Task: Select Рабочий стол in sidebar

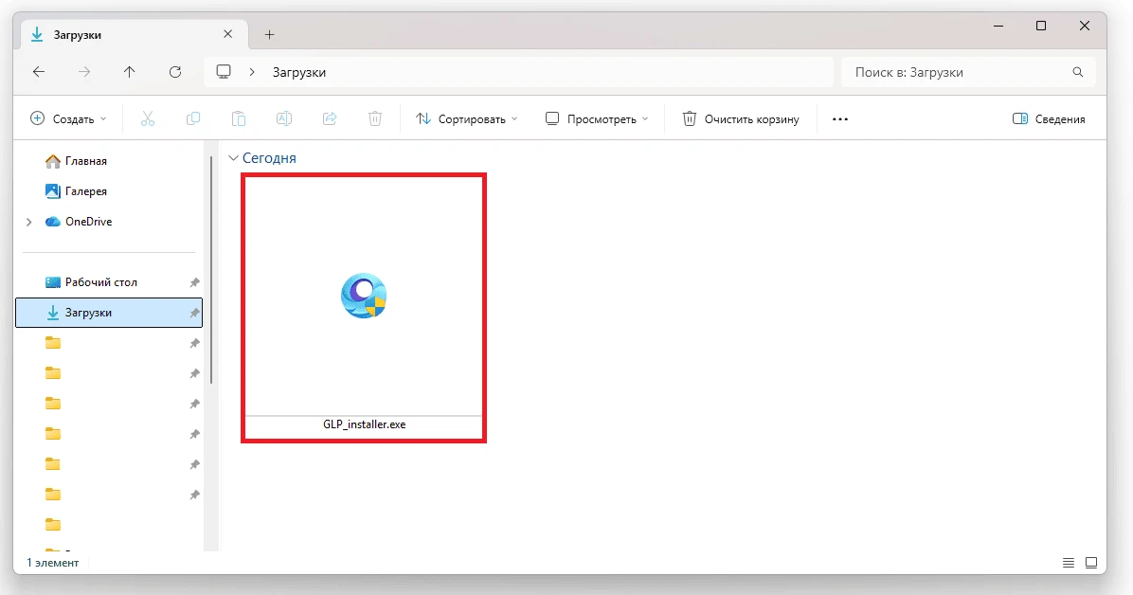Action: pyautogui.click(x=100, y=282)
